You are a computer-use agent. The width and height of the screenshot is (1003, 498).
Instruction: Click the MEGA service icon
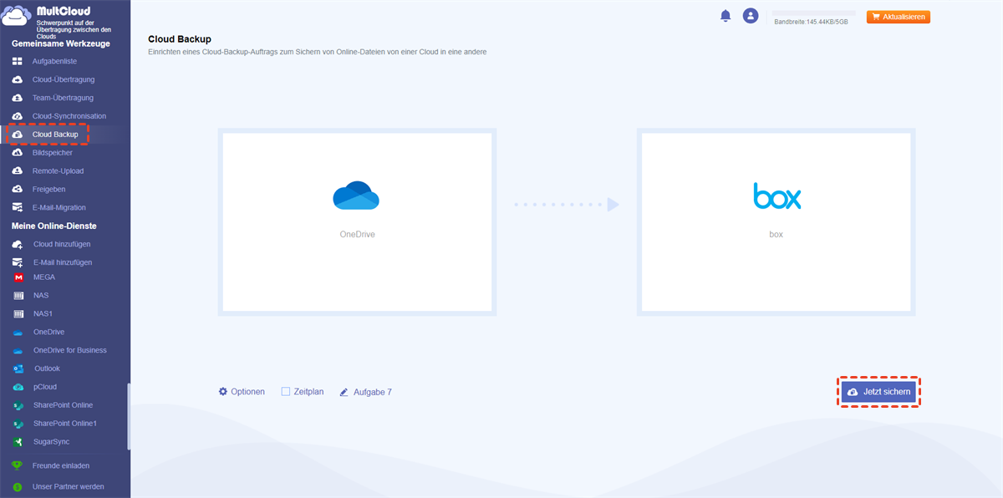[x=18, y=277]
